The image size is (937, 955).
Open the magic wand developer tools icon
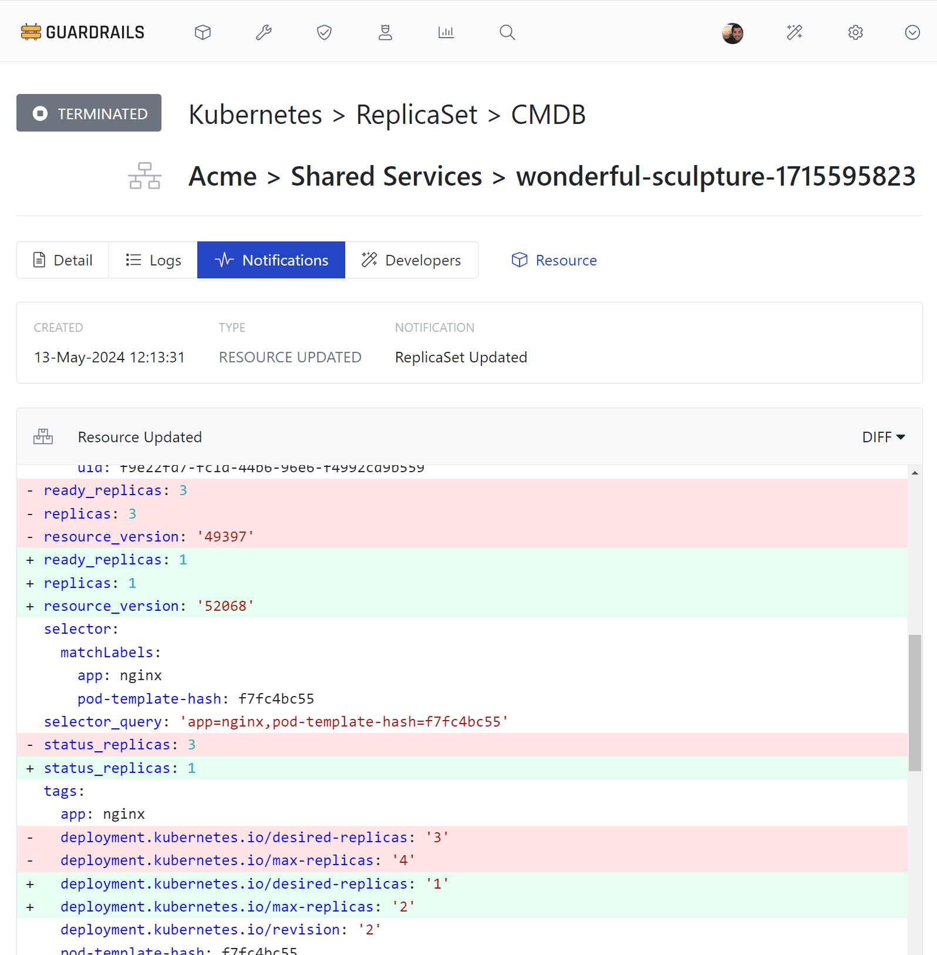click(x=794, y=32)
